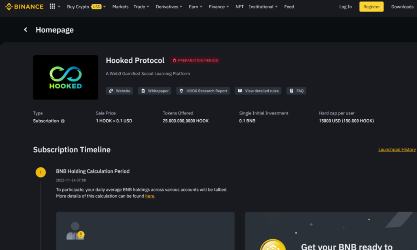The width and height of the screenshot is (417, 250).
Task: Open the FAQ button
Action: (x=296, y=91)
